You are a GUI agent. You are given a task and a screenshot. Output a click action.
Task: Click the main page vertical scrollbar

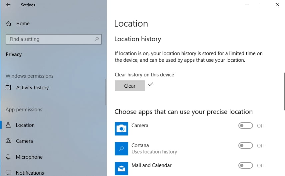(284, 91)
